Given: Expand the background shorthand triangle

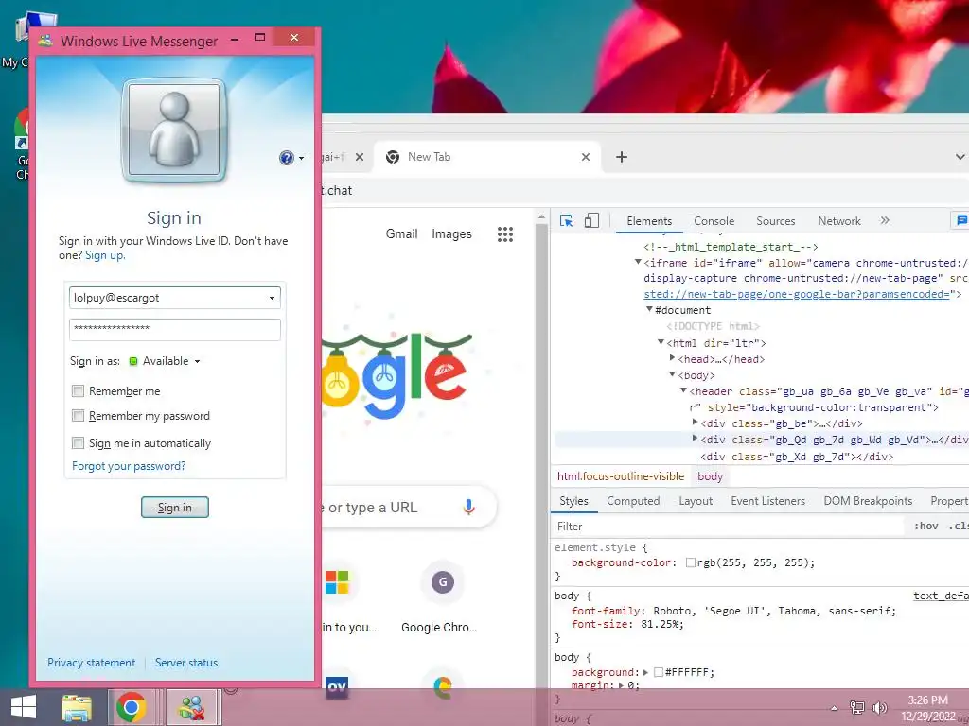Looking at the screenshot, I should coord(645,672).
